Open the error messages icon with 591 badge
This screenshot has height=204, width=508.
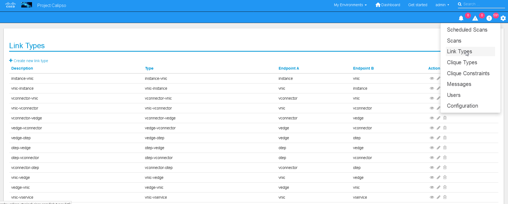489,18
